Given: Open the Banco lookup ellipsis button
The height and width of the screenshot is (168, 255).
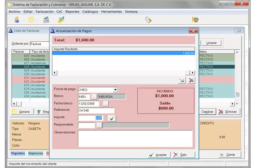Looking at the screenshot, I should [94, 97].
